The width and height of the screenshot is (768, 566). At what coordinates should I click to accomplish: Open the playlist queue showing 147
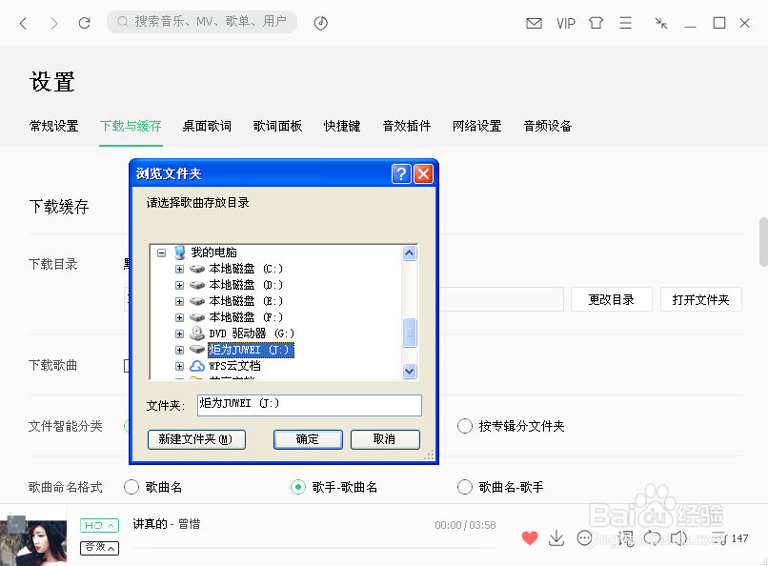pos(729,538)
